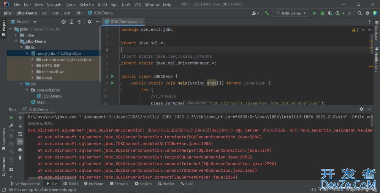Viewport: 380px width, 193px height.
Task: Toggle scroll to end in console
Action: 20,141
